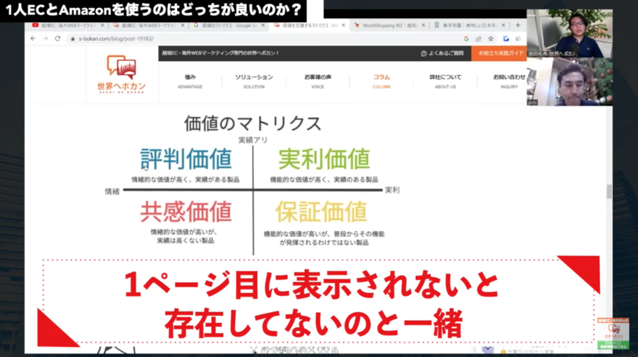Click the page vertical scrollbar thumb

pyautogui.click(x=609, y=192)
